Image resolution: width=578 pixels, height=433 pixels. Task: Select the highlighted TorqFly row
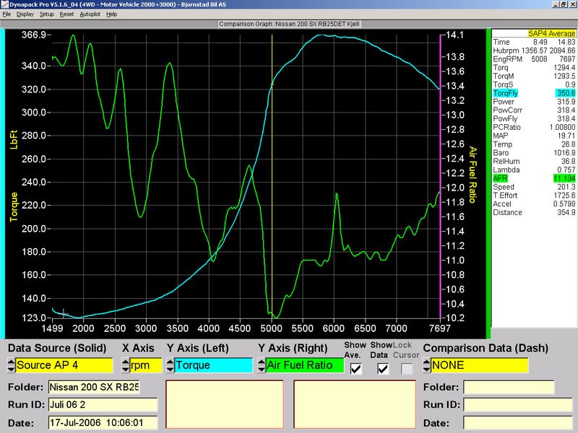pos(534,93)
